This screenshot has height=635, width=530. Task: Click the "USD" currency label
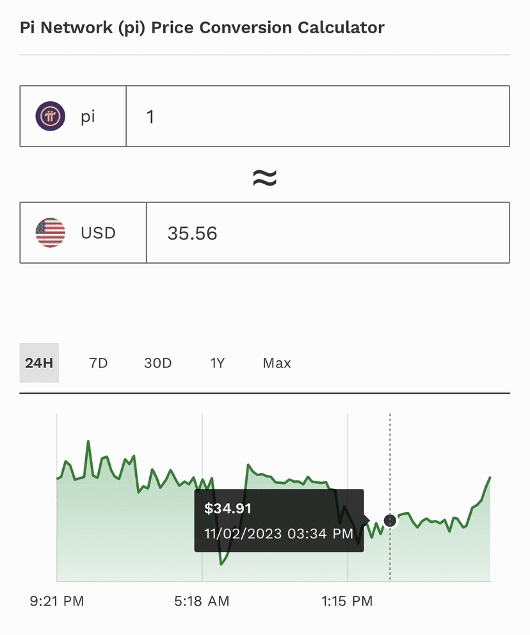(98, 233)
